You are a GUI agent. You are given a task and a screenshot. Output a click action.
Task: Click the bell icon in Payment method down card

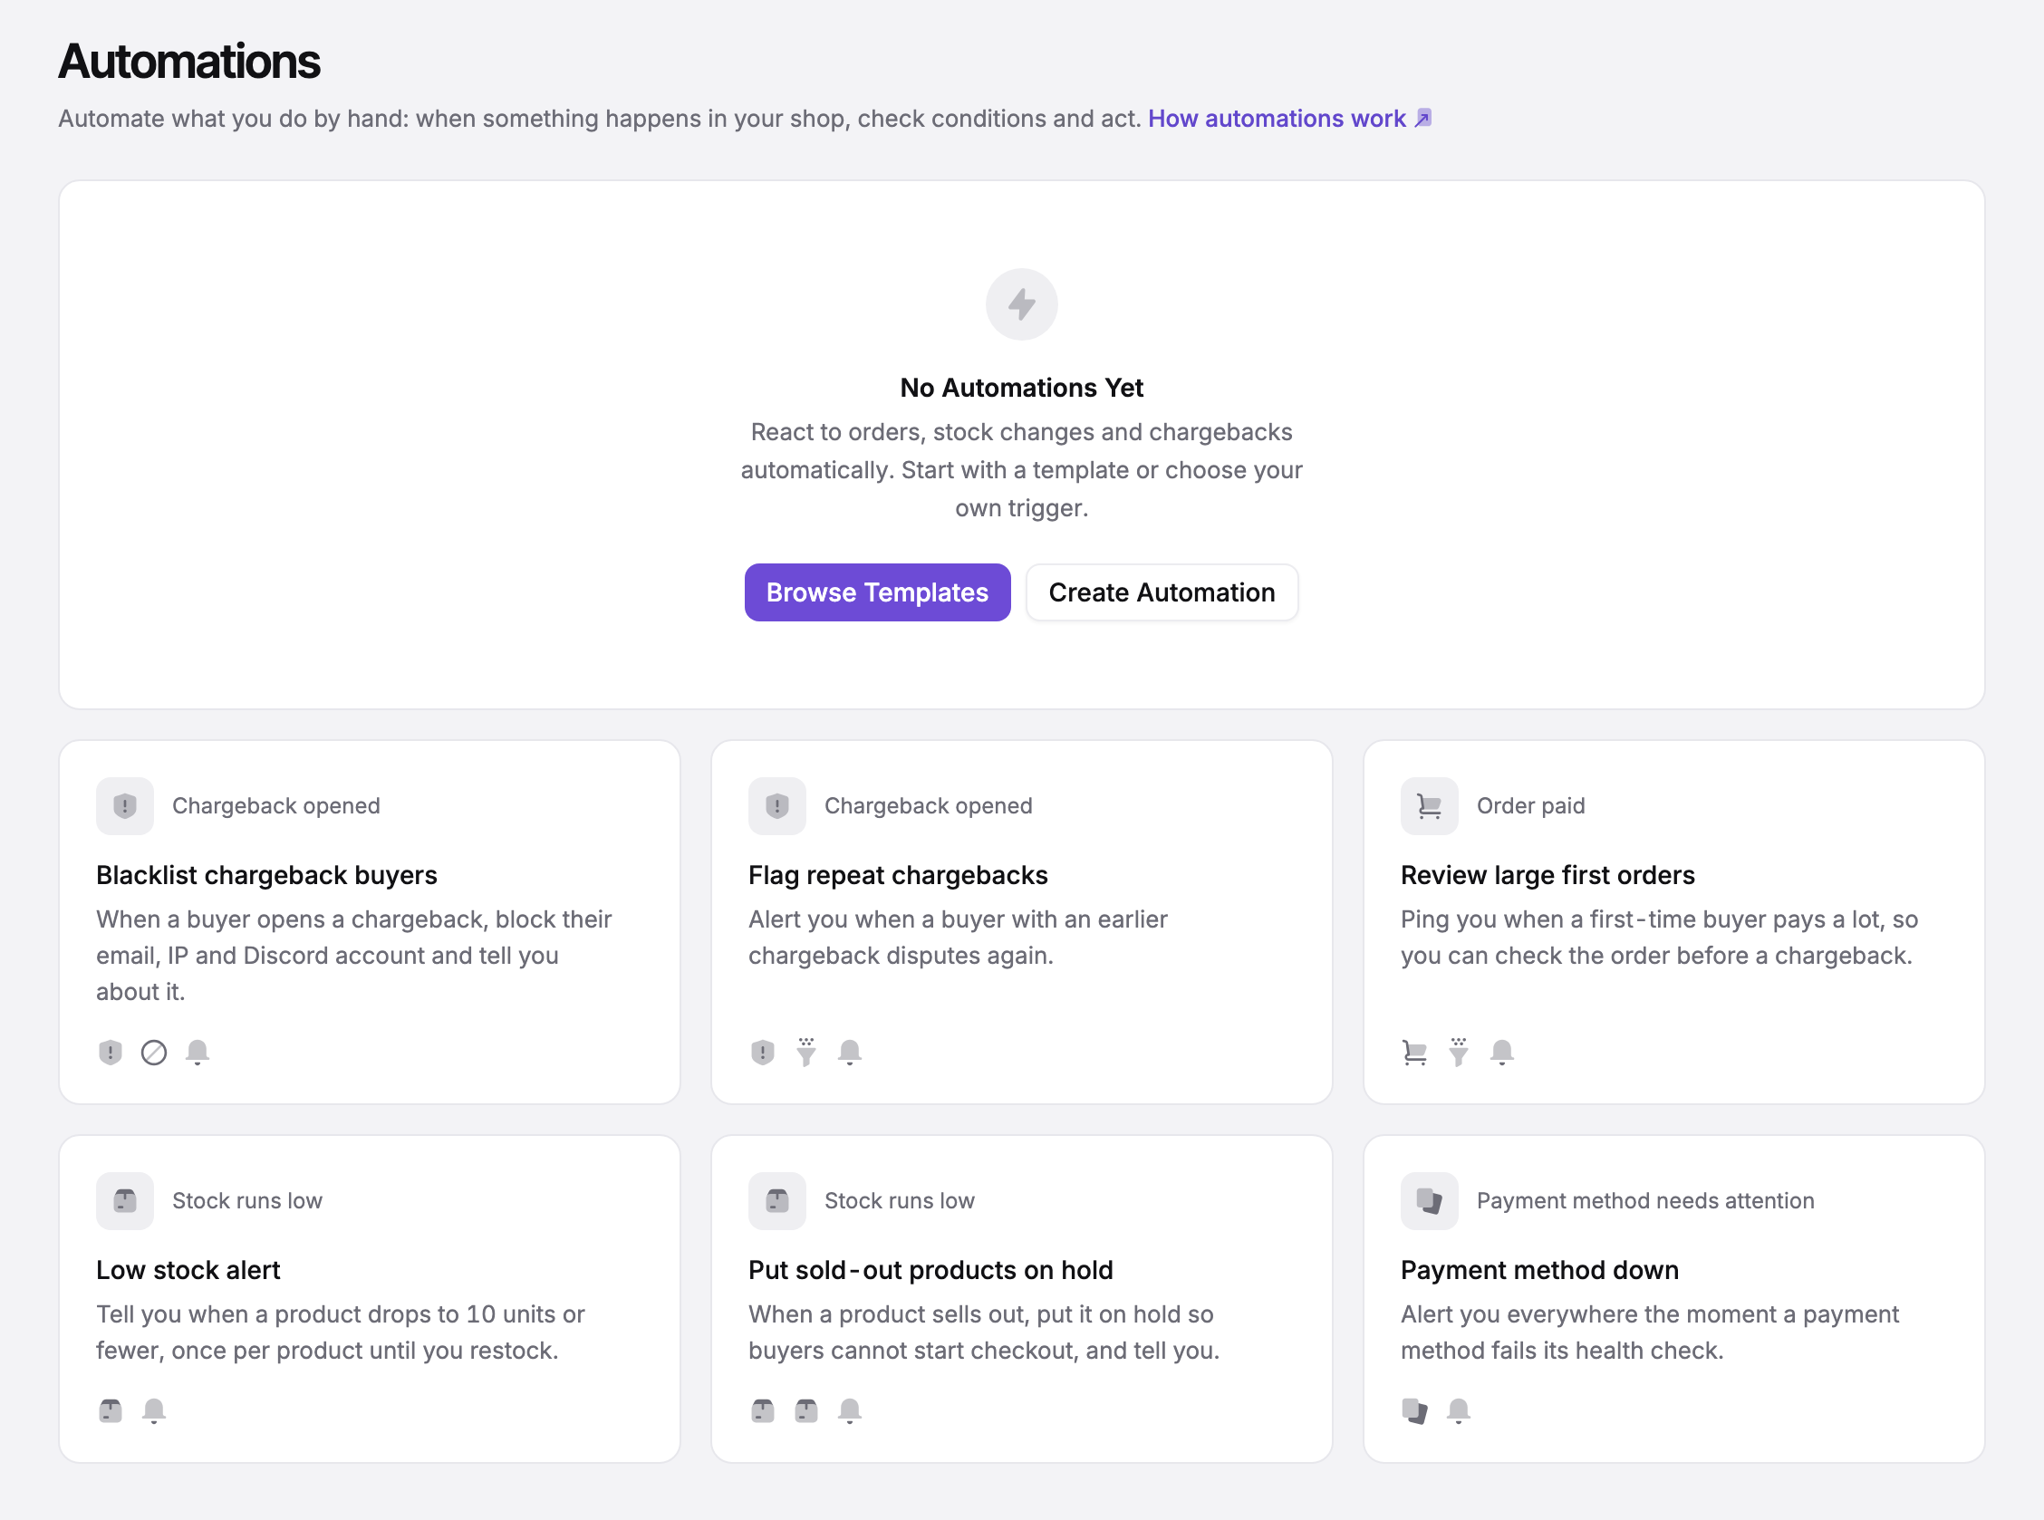[1459, 1410]
